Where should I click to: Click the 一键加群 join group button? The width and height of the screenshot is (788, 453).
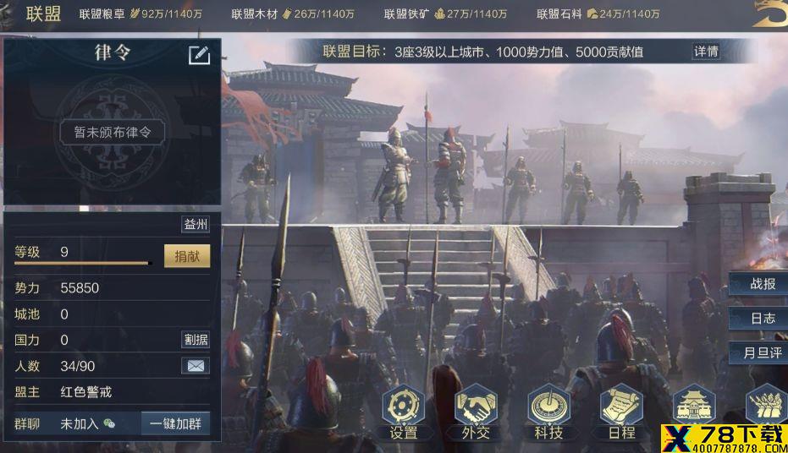coord(175,424)
